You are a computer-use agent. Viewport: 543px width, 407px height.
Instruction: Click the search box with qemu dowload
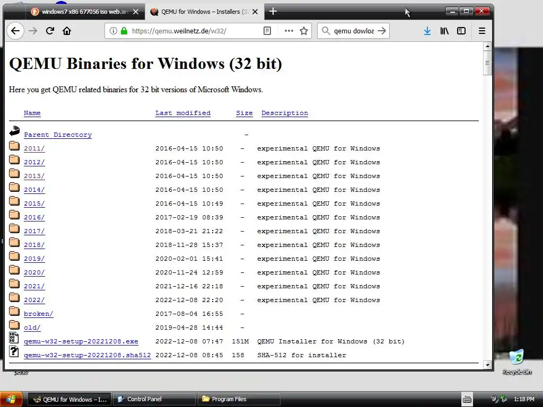point(354,31)
